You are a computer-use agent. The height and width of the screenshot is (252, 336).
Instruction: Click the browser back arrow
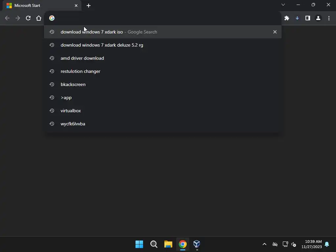(7, 18)
